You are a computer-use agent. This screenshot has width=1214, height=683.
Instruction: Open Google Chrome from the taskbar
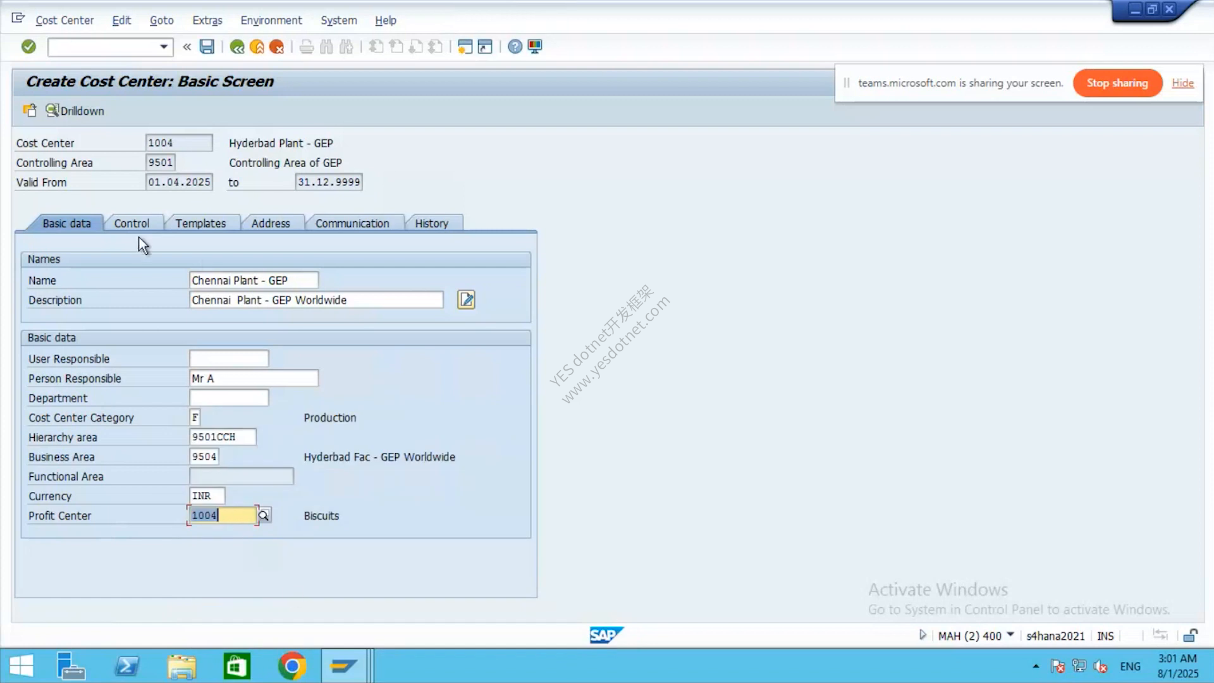(x=291, y=666)
